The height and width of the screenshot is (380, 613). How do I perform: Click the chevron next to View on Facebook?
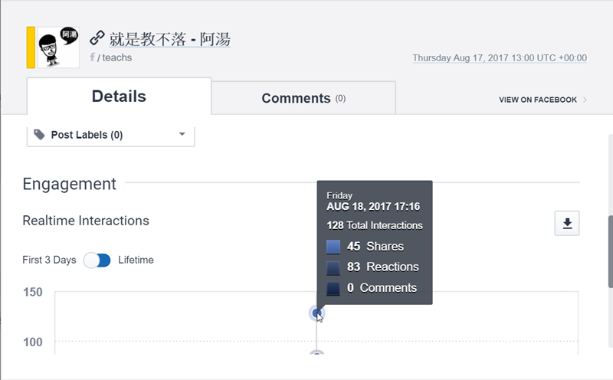[585, 100]
